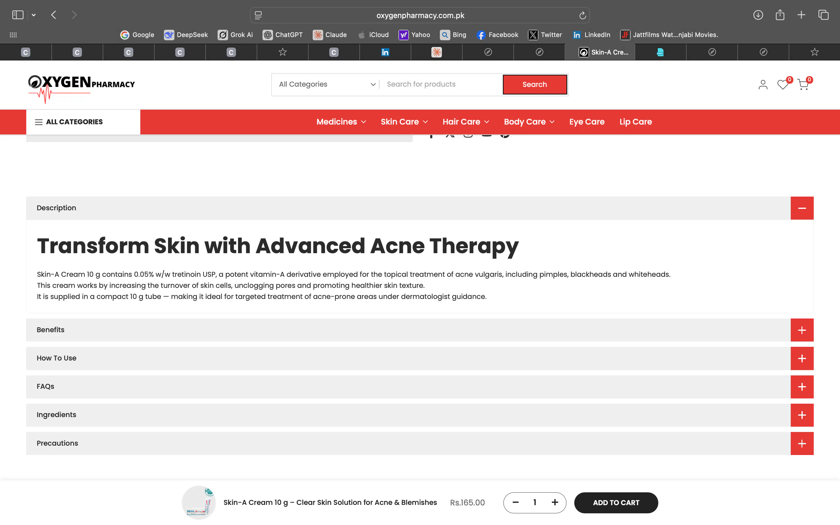Screen dimensions: 840x525
Task: Open the wishlist heart icon
Action: coord(782,85)
